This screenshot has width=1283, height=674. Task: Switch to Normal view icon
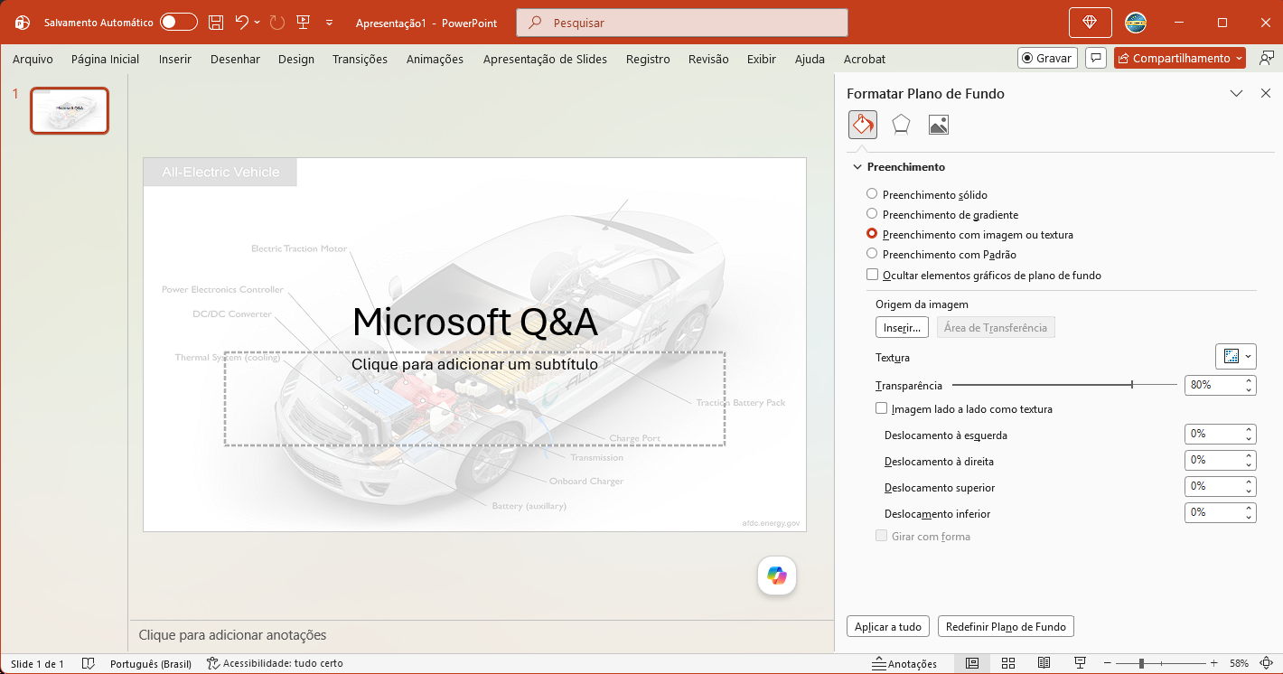(971, 663)
